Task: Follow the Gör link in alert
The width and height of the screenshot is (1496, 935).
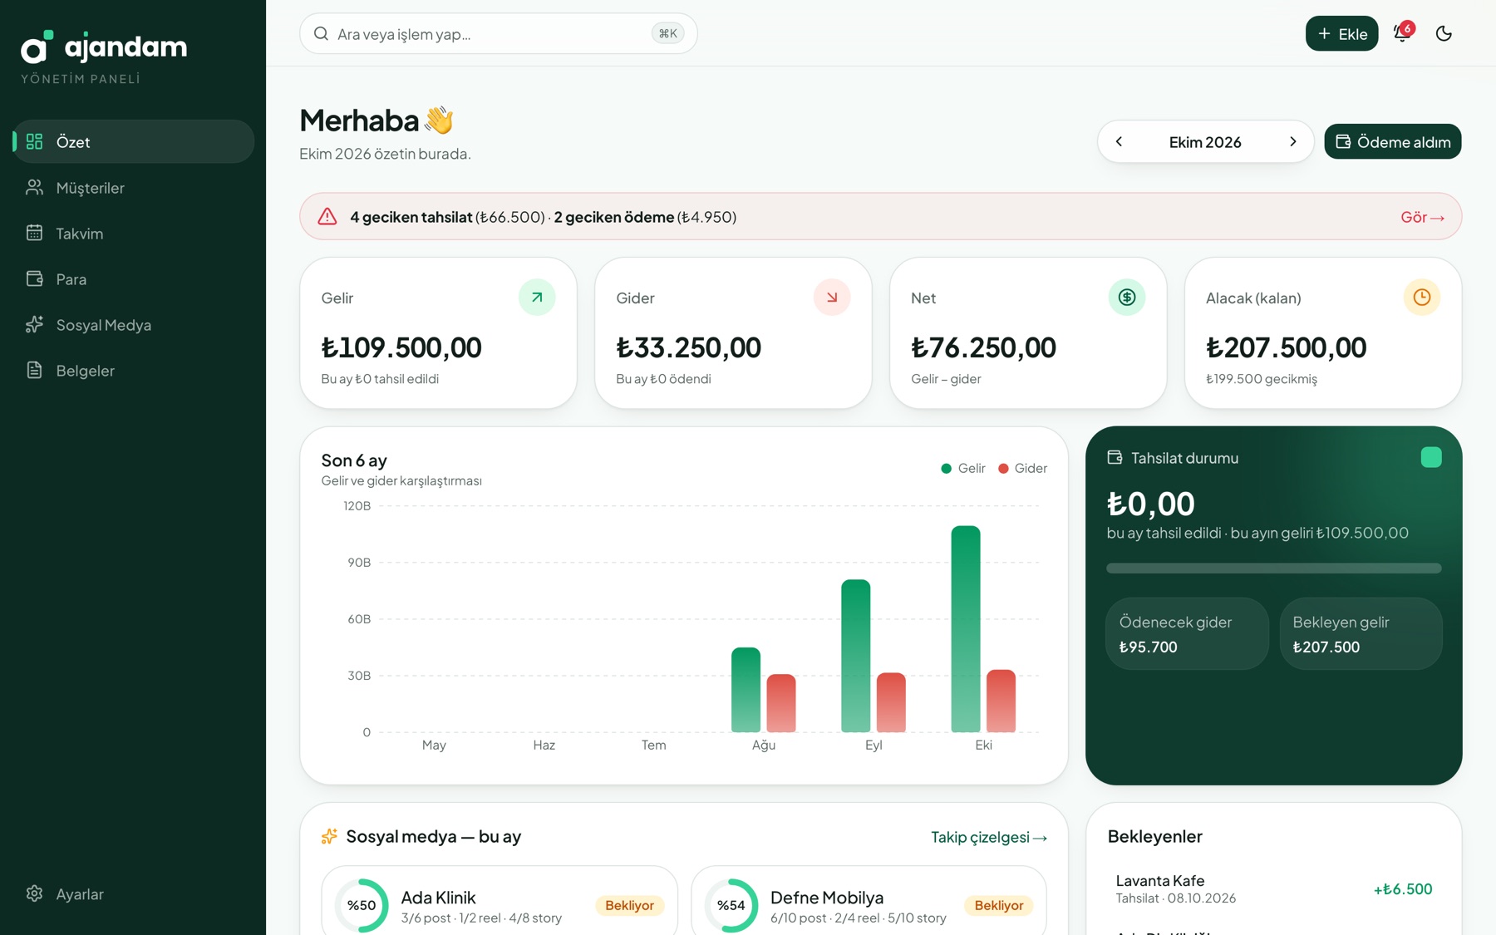Action: coord(1422,217)
